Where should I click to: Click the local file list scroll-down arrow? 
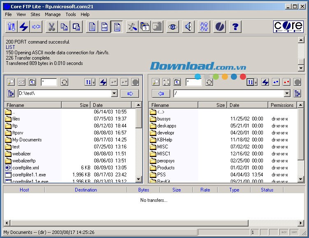click(139, 179)
